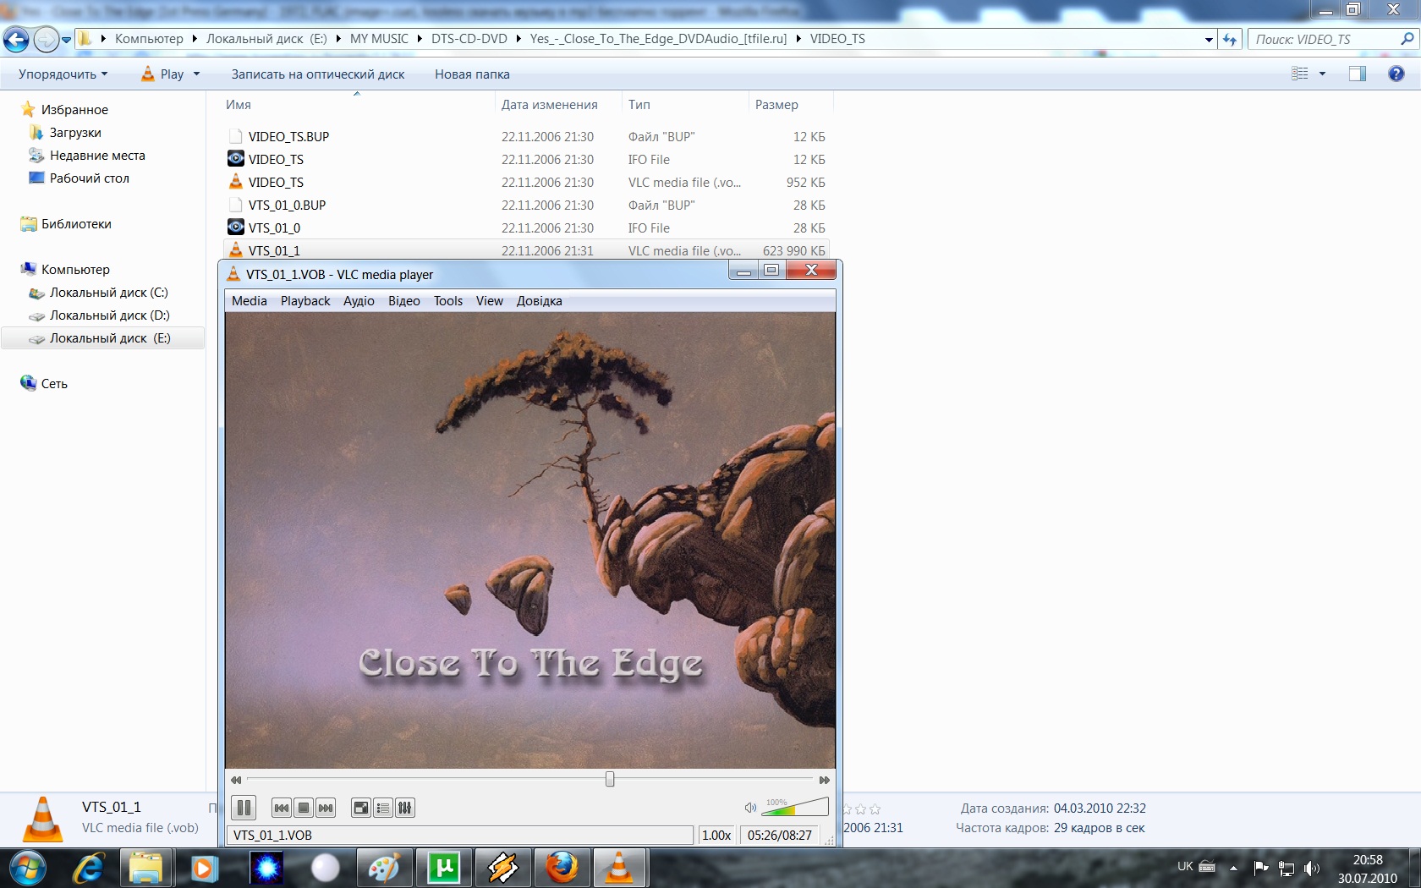
Task: Expand the Упорядочить dropdown
Action: (63, 74)
